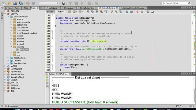Open the project configuration combo box
This screenshot has width=196, height=110.
(x=49, y=3)
